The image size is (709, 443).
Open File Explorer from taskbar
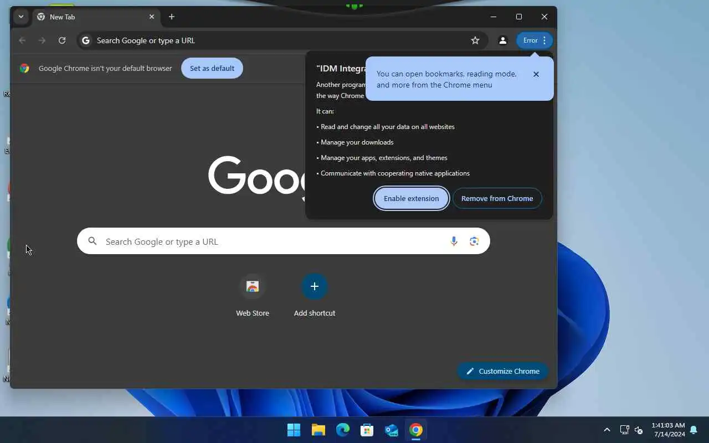(318, 430)
